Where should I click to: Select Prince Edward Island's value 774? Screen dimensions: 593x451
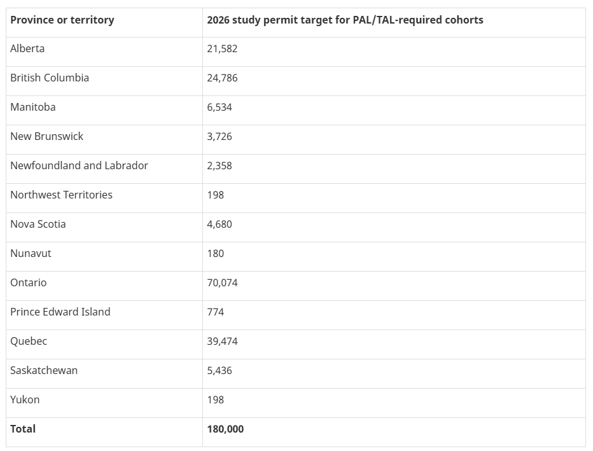(x=216, y=312)
